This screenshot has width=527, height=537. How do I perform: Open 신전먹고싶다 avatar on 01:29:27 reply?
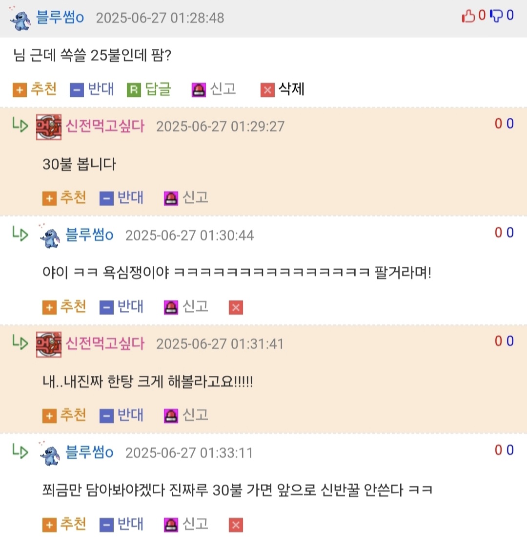[x=49, y=127]
